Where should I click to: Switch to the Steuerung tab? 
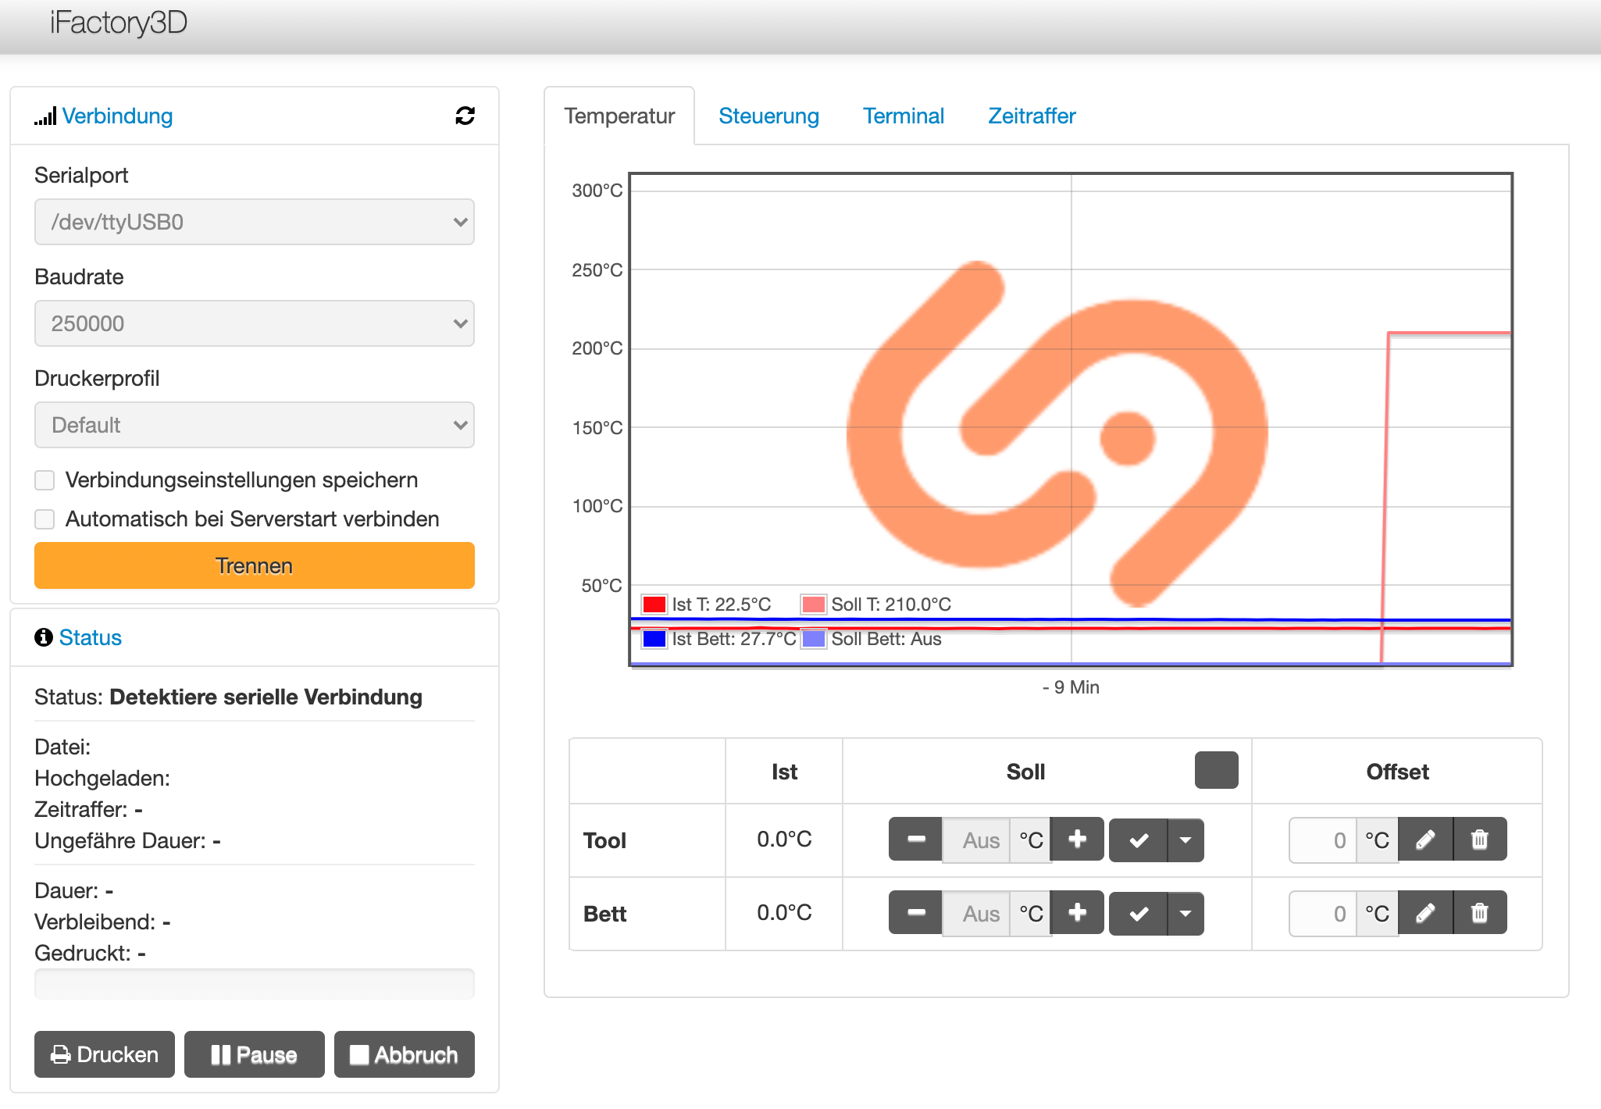(x=768, y=116)
